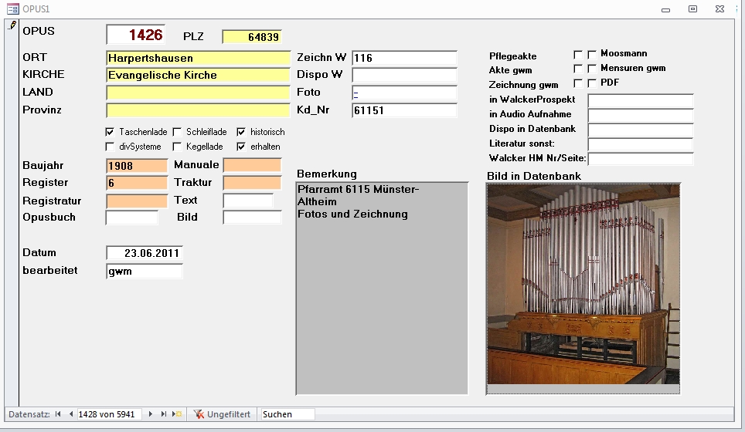The image size is (745, 432).
Task: Click the Suchen search box
Action: pyautogui.click(x=287, y=414)
